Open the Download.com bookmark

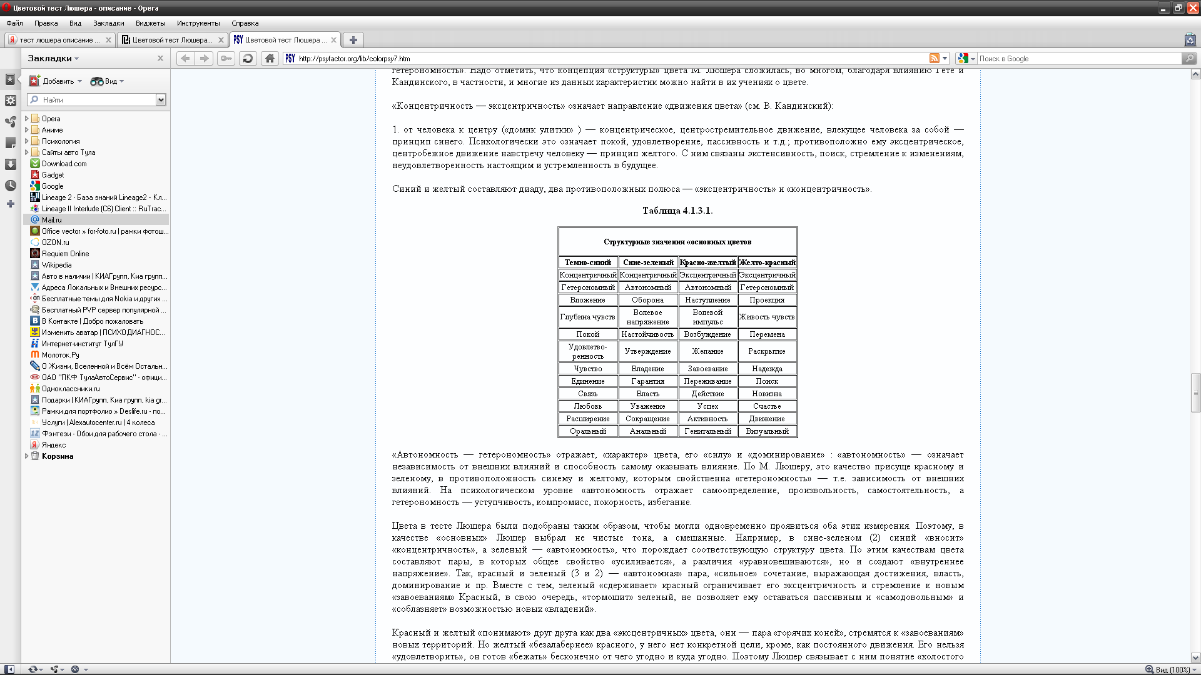[64, 164]
